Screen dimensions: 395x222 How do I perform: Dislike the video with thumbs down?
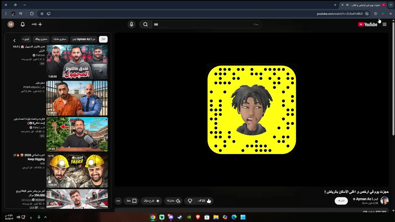(x=190, y=201)
